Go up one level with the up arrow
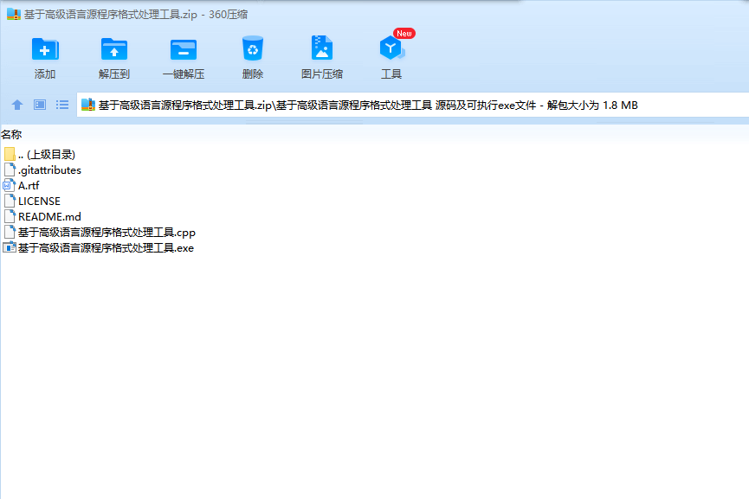Screen dimensions: 749x499 coord(17,105)
